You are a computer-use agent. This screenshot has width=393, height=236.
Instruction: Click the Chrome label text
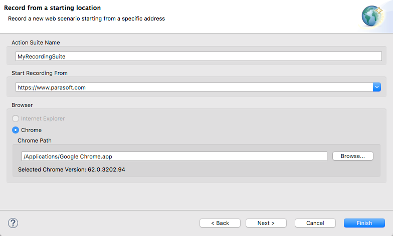point(31,130)
